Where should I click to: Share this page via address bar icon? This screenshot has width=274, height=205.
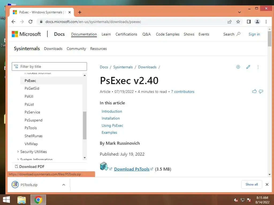230,22
